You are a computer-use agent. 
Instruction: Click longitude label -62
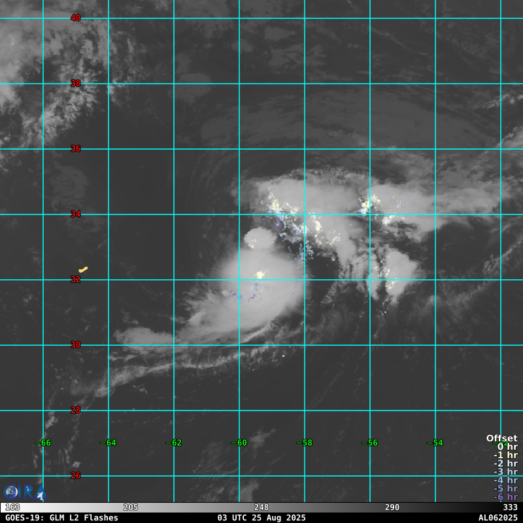(173, 443)
